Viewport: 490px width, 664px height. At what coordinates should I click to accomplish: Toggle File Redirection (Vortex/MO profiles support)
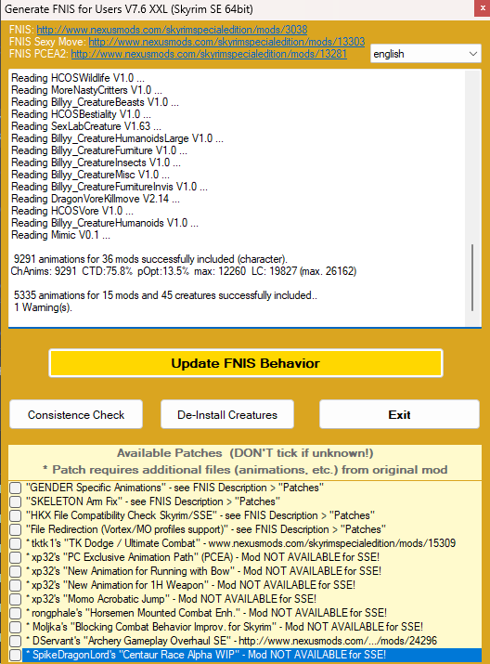[16, 529]
